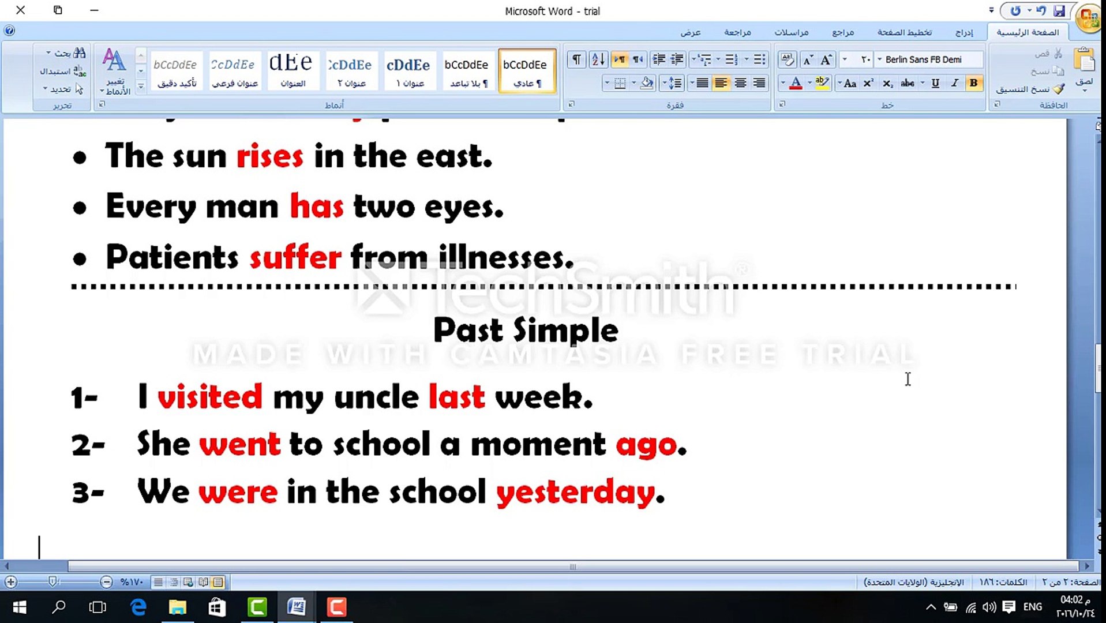This screenshot has height=623, width=1106.
Task: Click the Multilevel list icon
Action: pyautogui.click(x=704, y=59)
